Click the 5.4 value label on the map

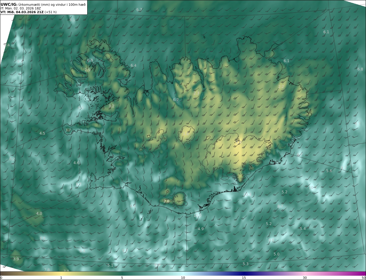pyautogui.click(x=303, y=228)
